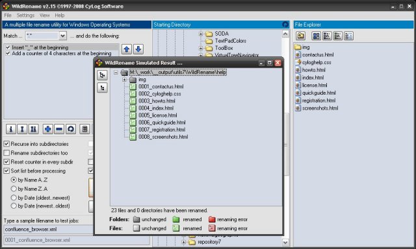Move the selected job down with the blue arrow
This screenshot has width=416, height=249.
pos(138,49)
